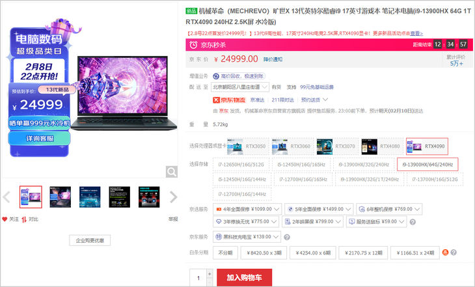Select 不分期 payment option
The height and width of the screenshot is (287, 475).
[225, 253]
